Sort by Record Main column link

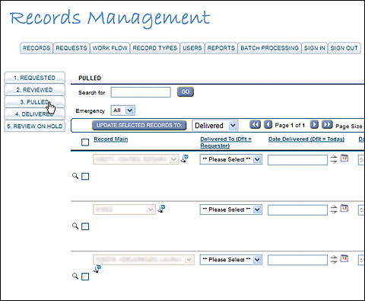pyautogui.click(x=111, y=139)
